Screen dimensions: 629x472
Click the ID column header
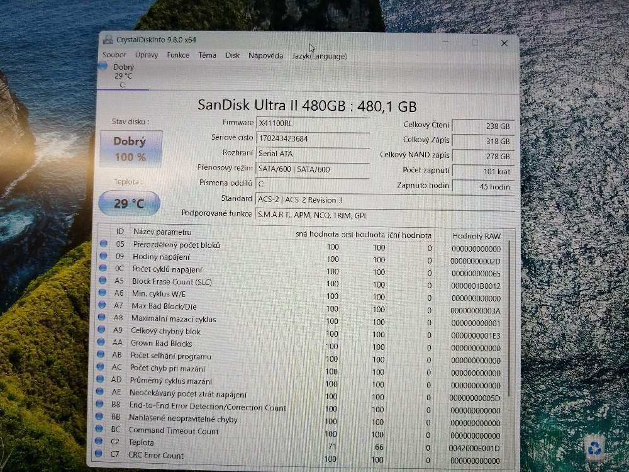(120, 231)
